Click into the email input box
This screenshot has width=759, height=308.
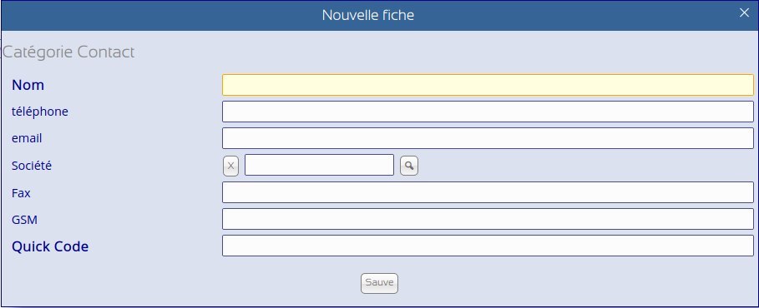(488, 138)
